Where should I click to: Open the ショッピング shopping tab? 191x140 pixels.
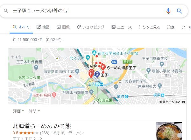click(x=90, y=27)
